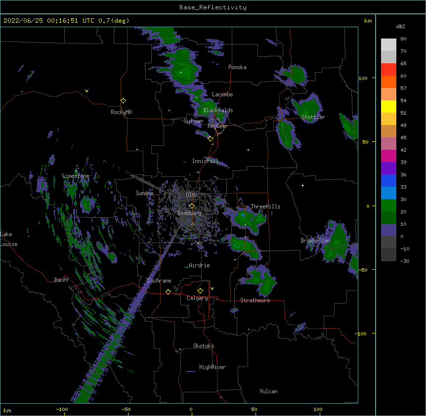This screenshot has height=416, width=426.
Task: Click the Didsbury label
Action: (190, 213)
